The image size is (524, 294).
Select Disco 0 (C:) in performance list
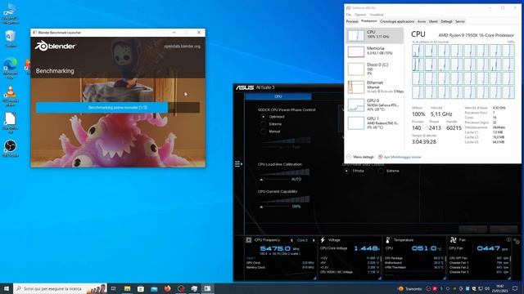click(x=375, y=69)
